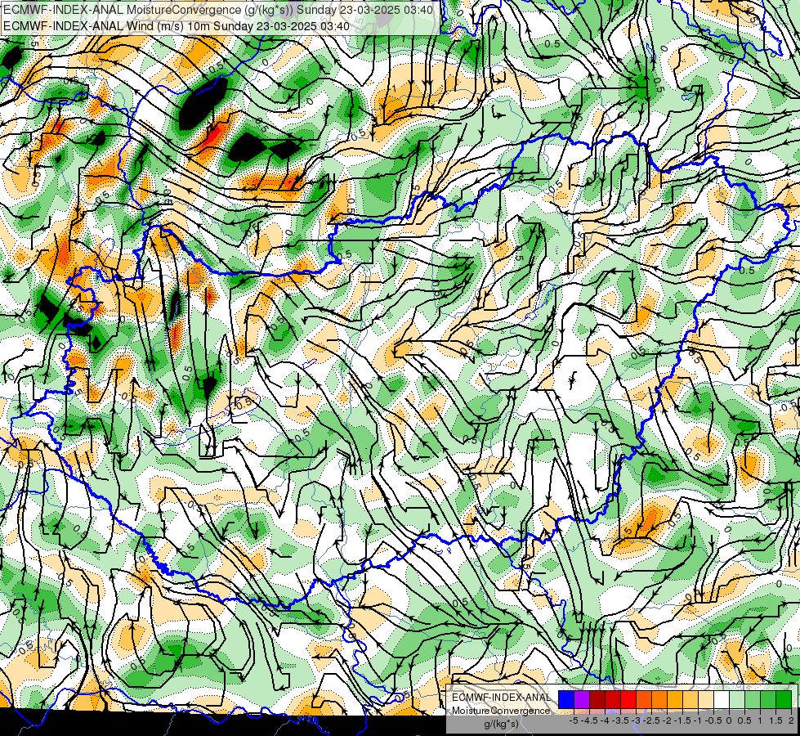Click the -1 tick label on color scale

coord(698,720)
